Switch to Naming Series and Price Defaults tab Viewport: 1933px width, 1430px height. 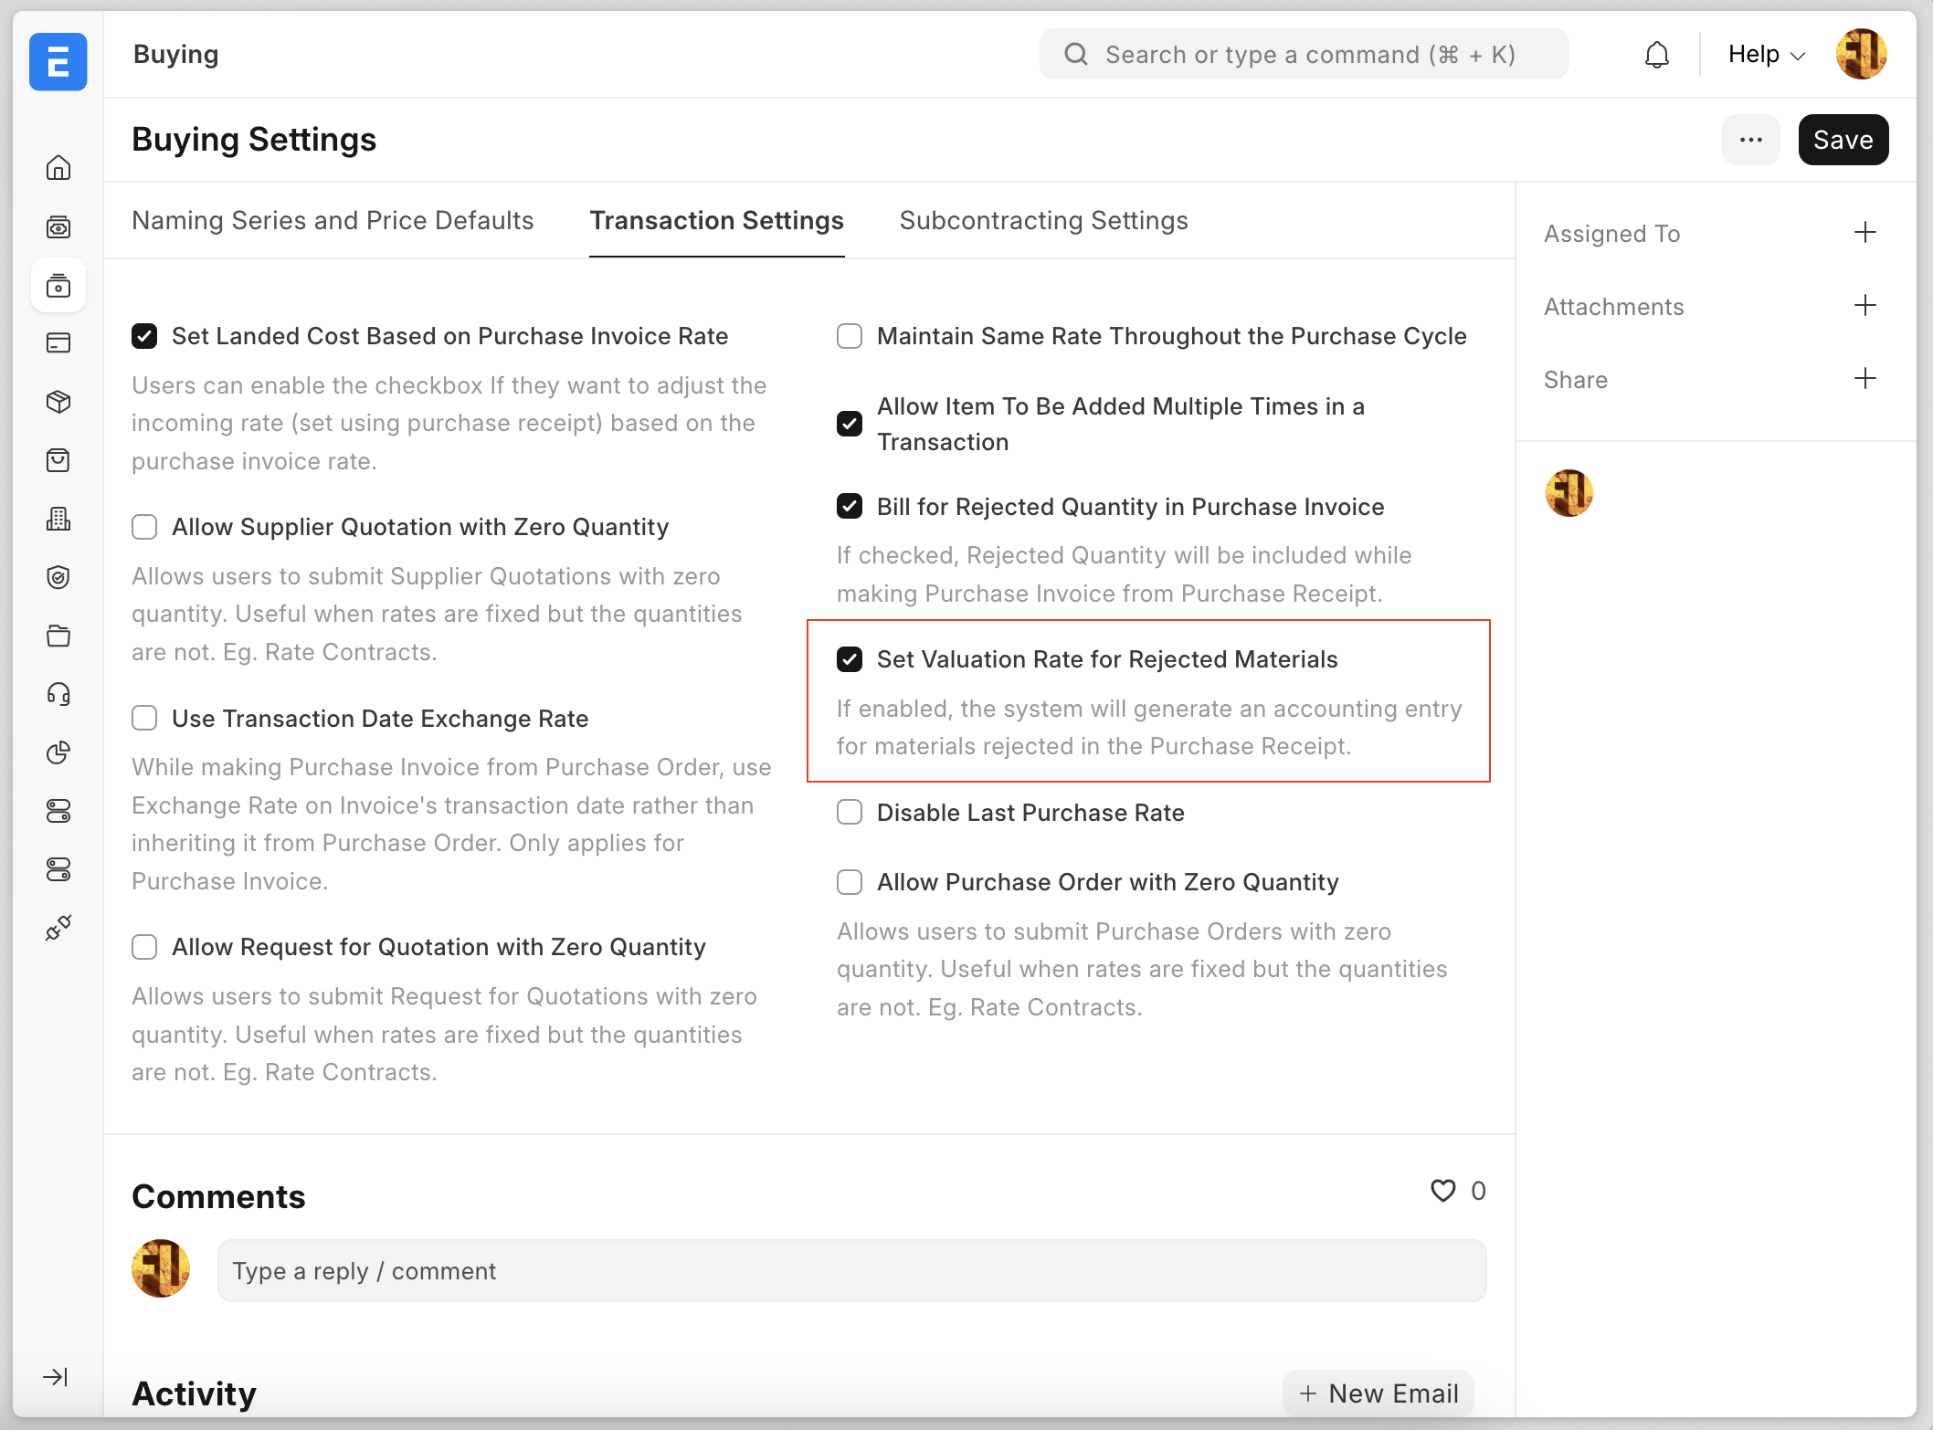tap(333, 221)
